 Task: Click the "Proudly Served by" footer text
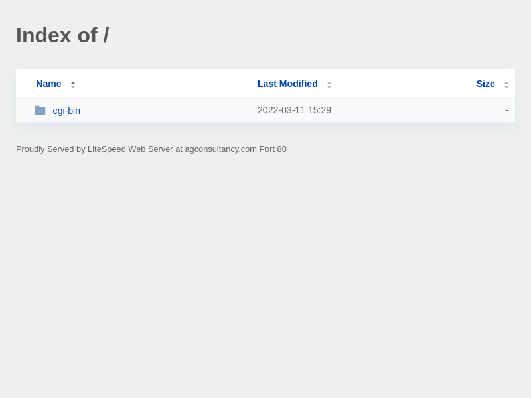point(50,149)
